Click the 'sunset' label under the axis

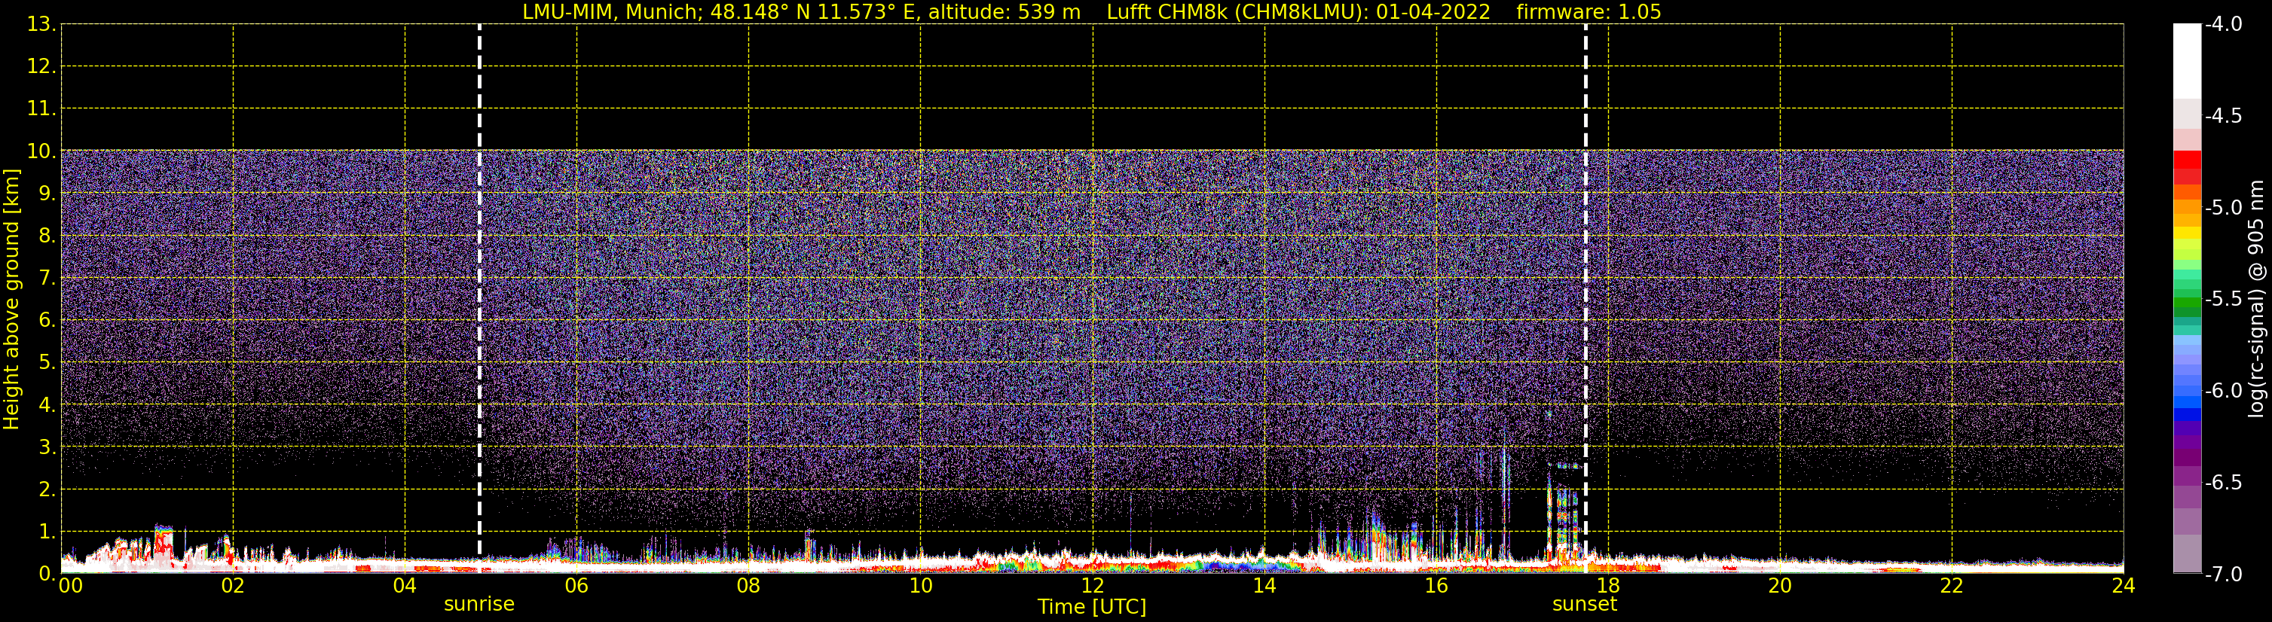[x=1584, y=605]
